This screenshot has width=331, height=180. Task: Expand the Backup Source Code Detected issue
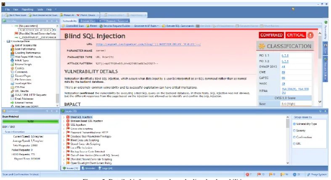point(64,151)
